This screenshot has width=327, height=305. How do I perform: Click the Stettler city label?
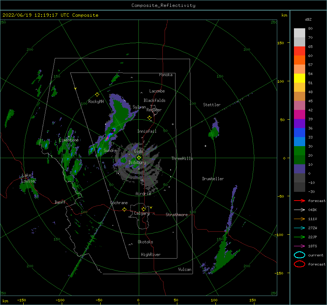tap(212, 105)
